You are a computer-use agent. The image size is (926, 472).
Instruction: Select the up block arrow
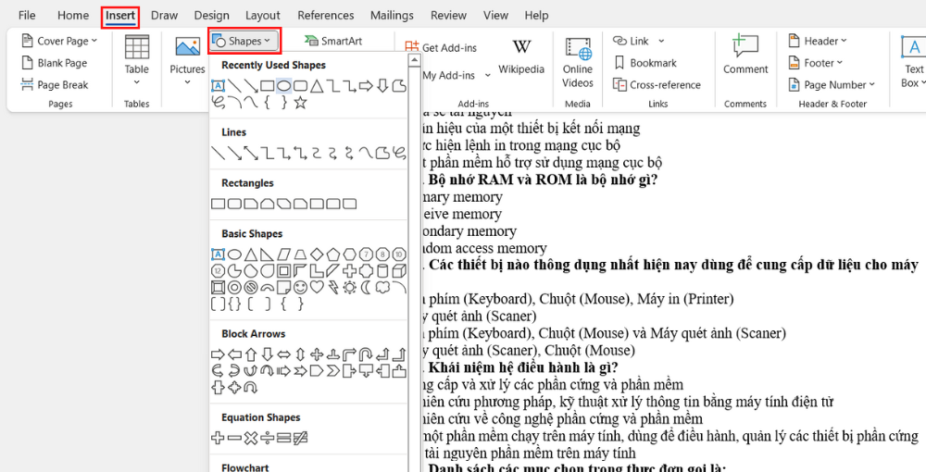pyautogui.click(x=251, y=354)
